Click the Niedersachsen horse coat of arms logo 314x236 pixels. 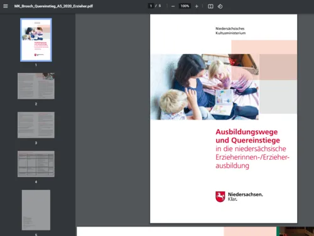pyautogui.click(x=220, y=196)
